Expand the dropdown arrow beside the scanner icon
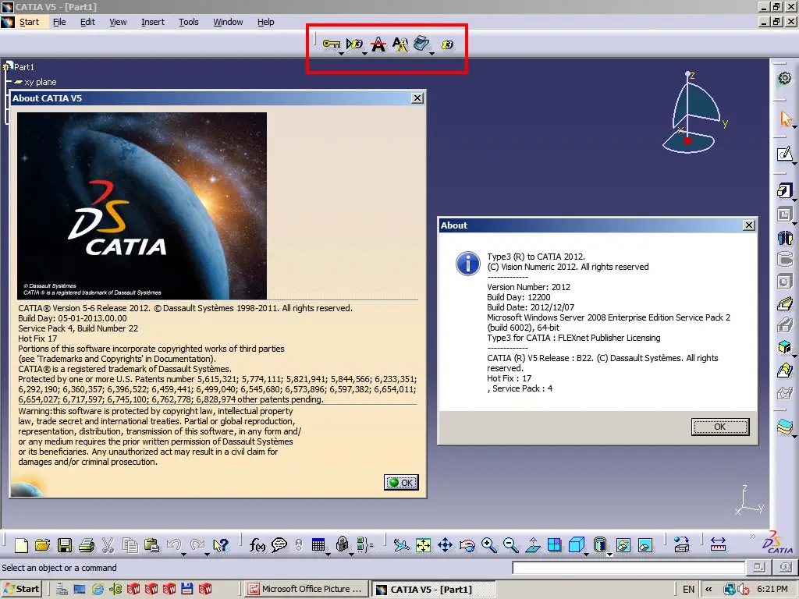 click(431, 54)
